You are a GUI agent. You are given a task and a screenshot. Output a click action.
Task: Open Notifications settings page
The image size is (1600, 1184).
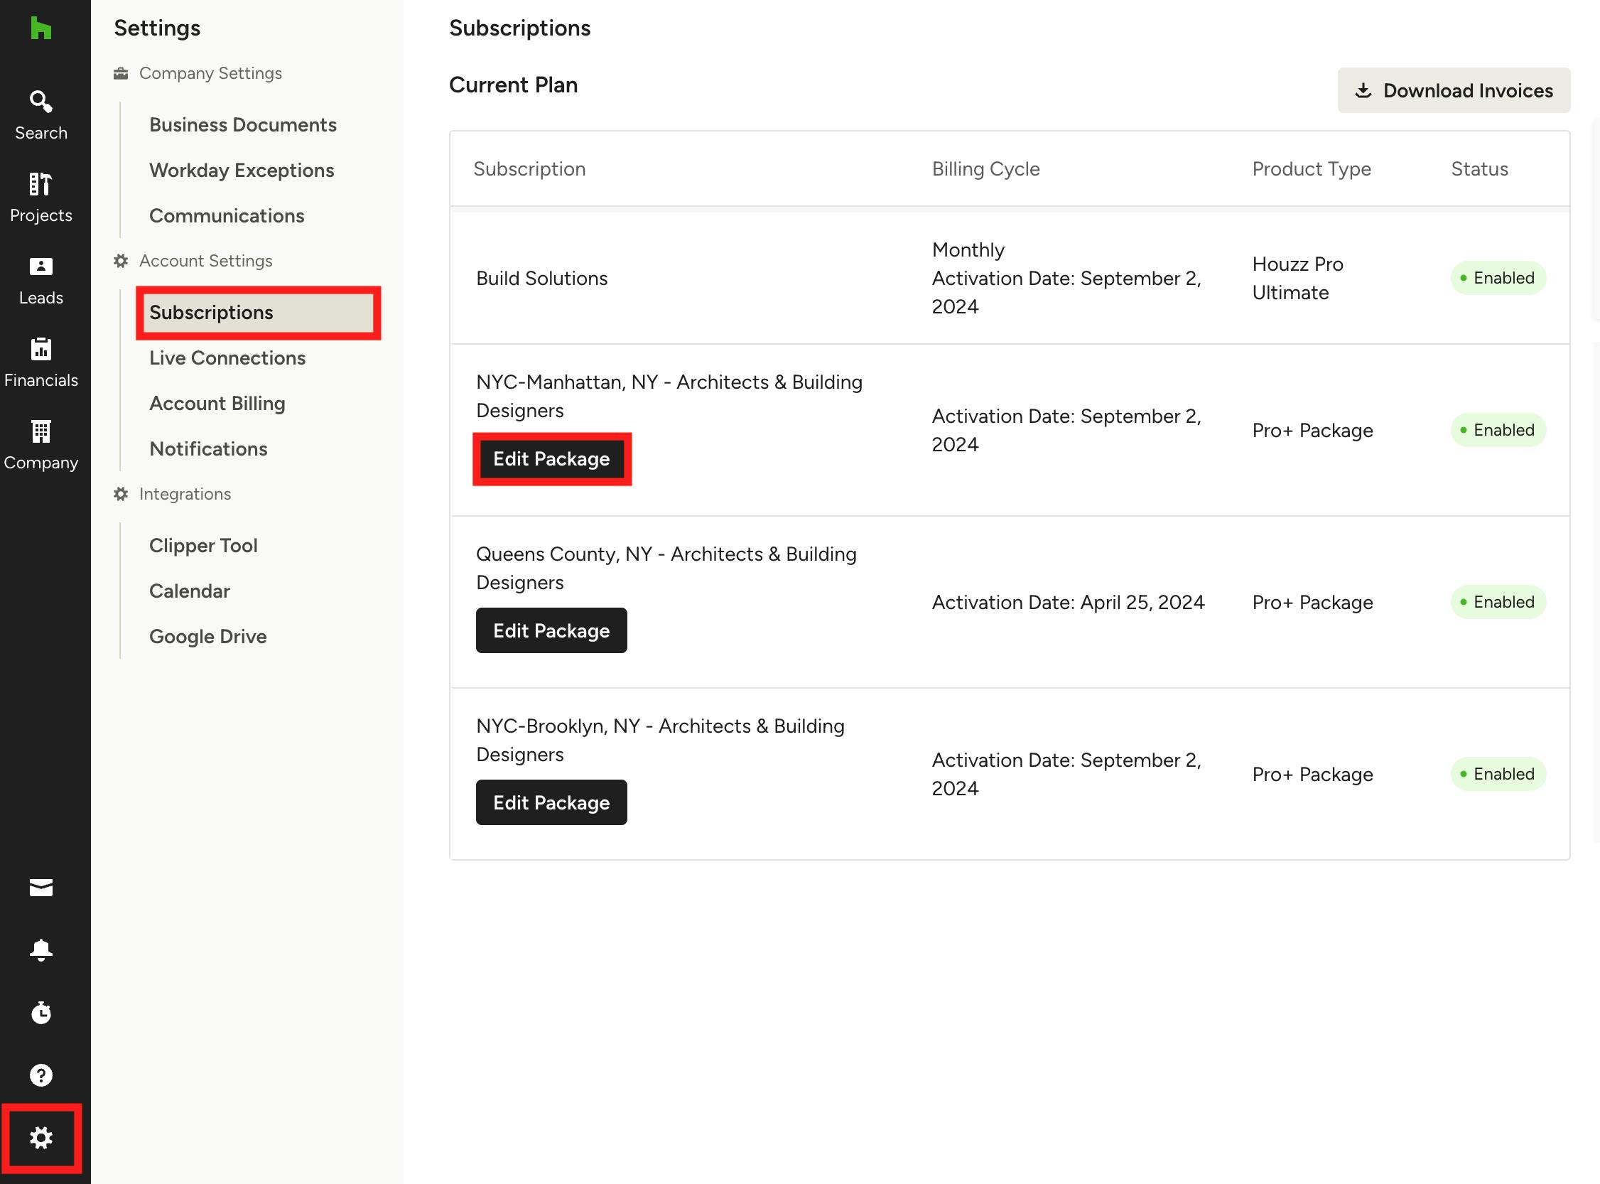pos(207,448)
